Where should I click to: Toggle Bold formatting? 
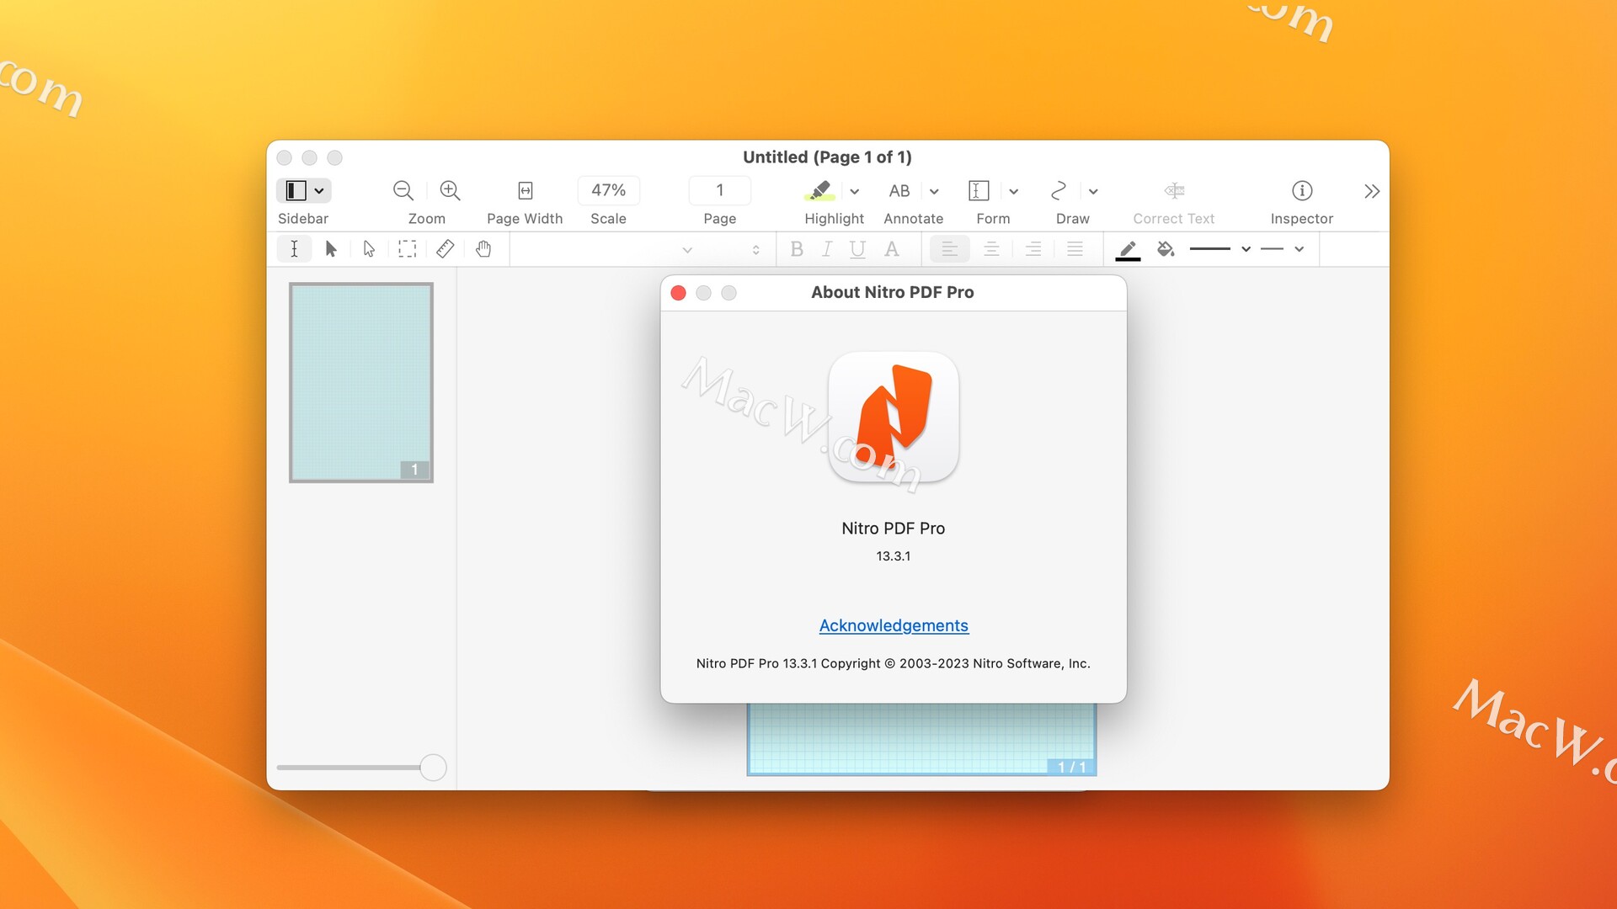click(797, 249)
